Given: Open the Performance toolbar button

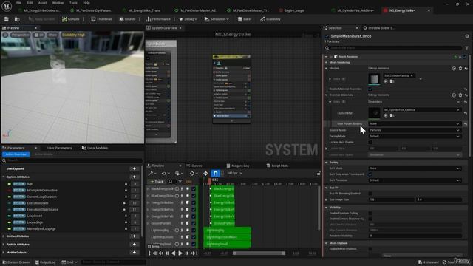Looking at the screenshot, I should pyautogui.click(x=158, y=19).
